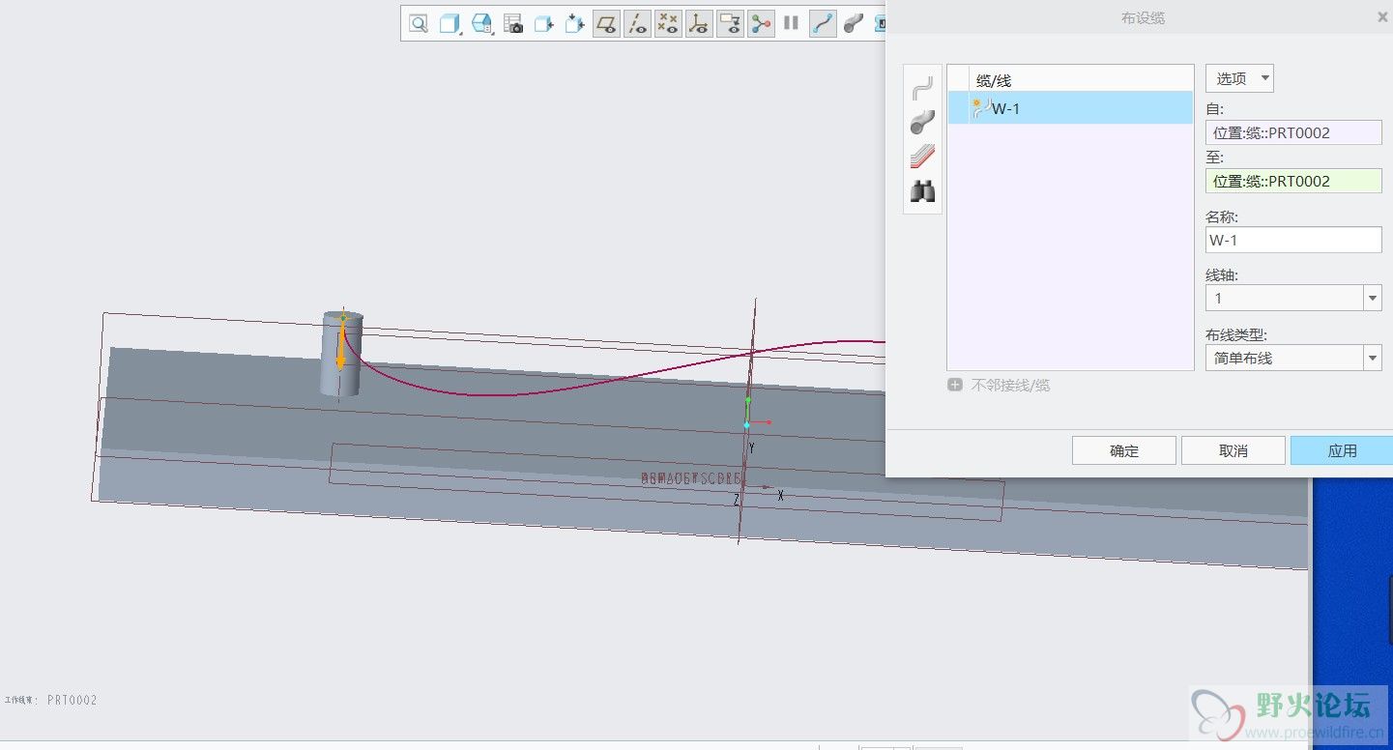Open the 布线类型 dropdown arrow
This screenshot has height=750, width=1393.
(1373, 358)
